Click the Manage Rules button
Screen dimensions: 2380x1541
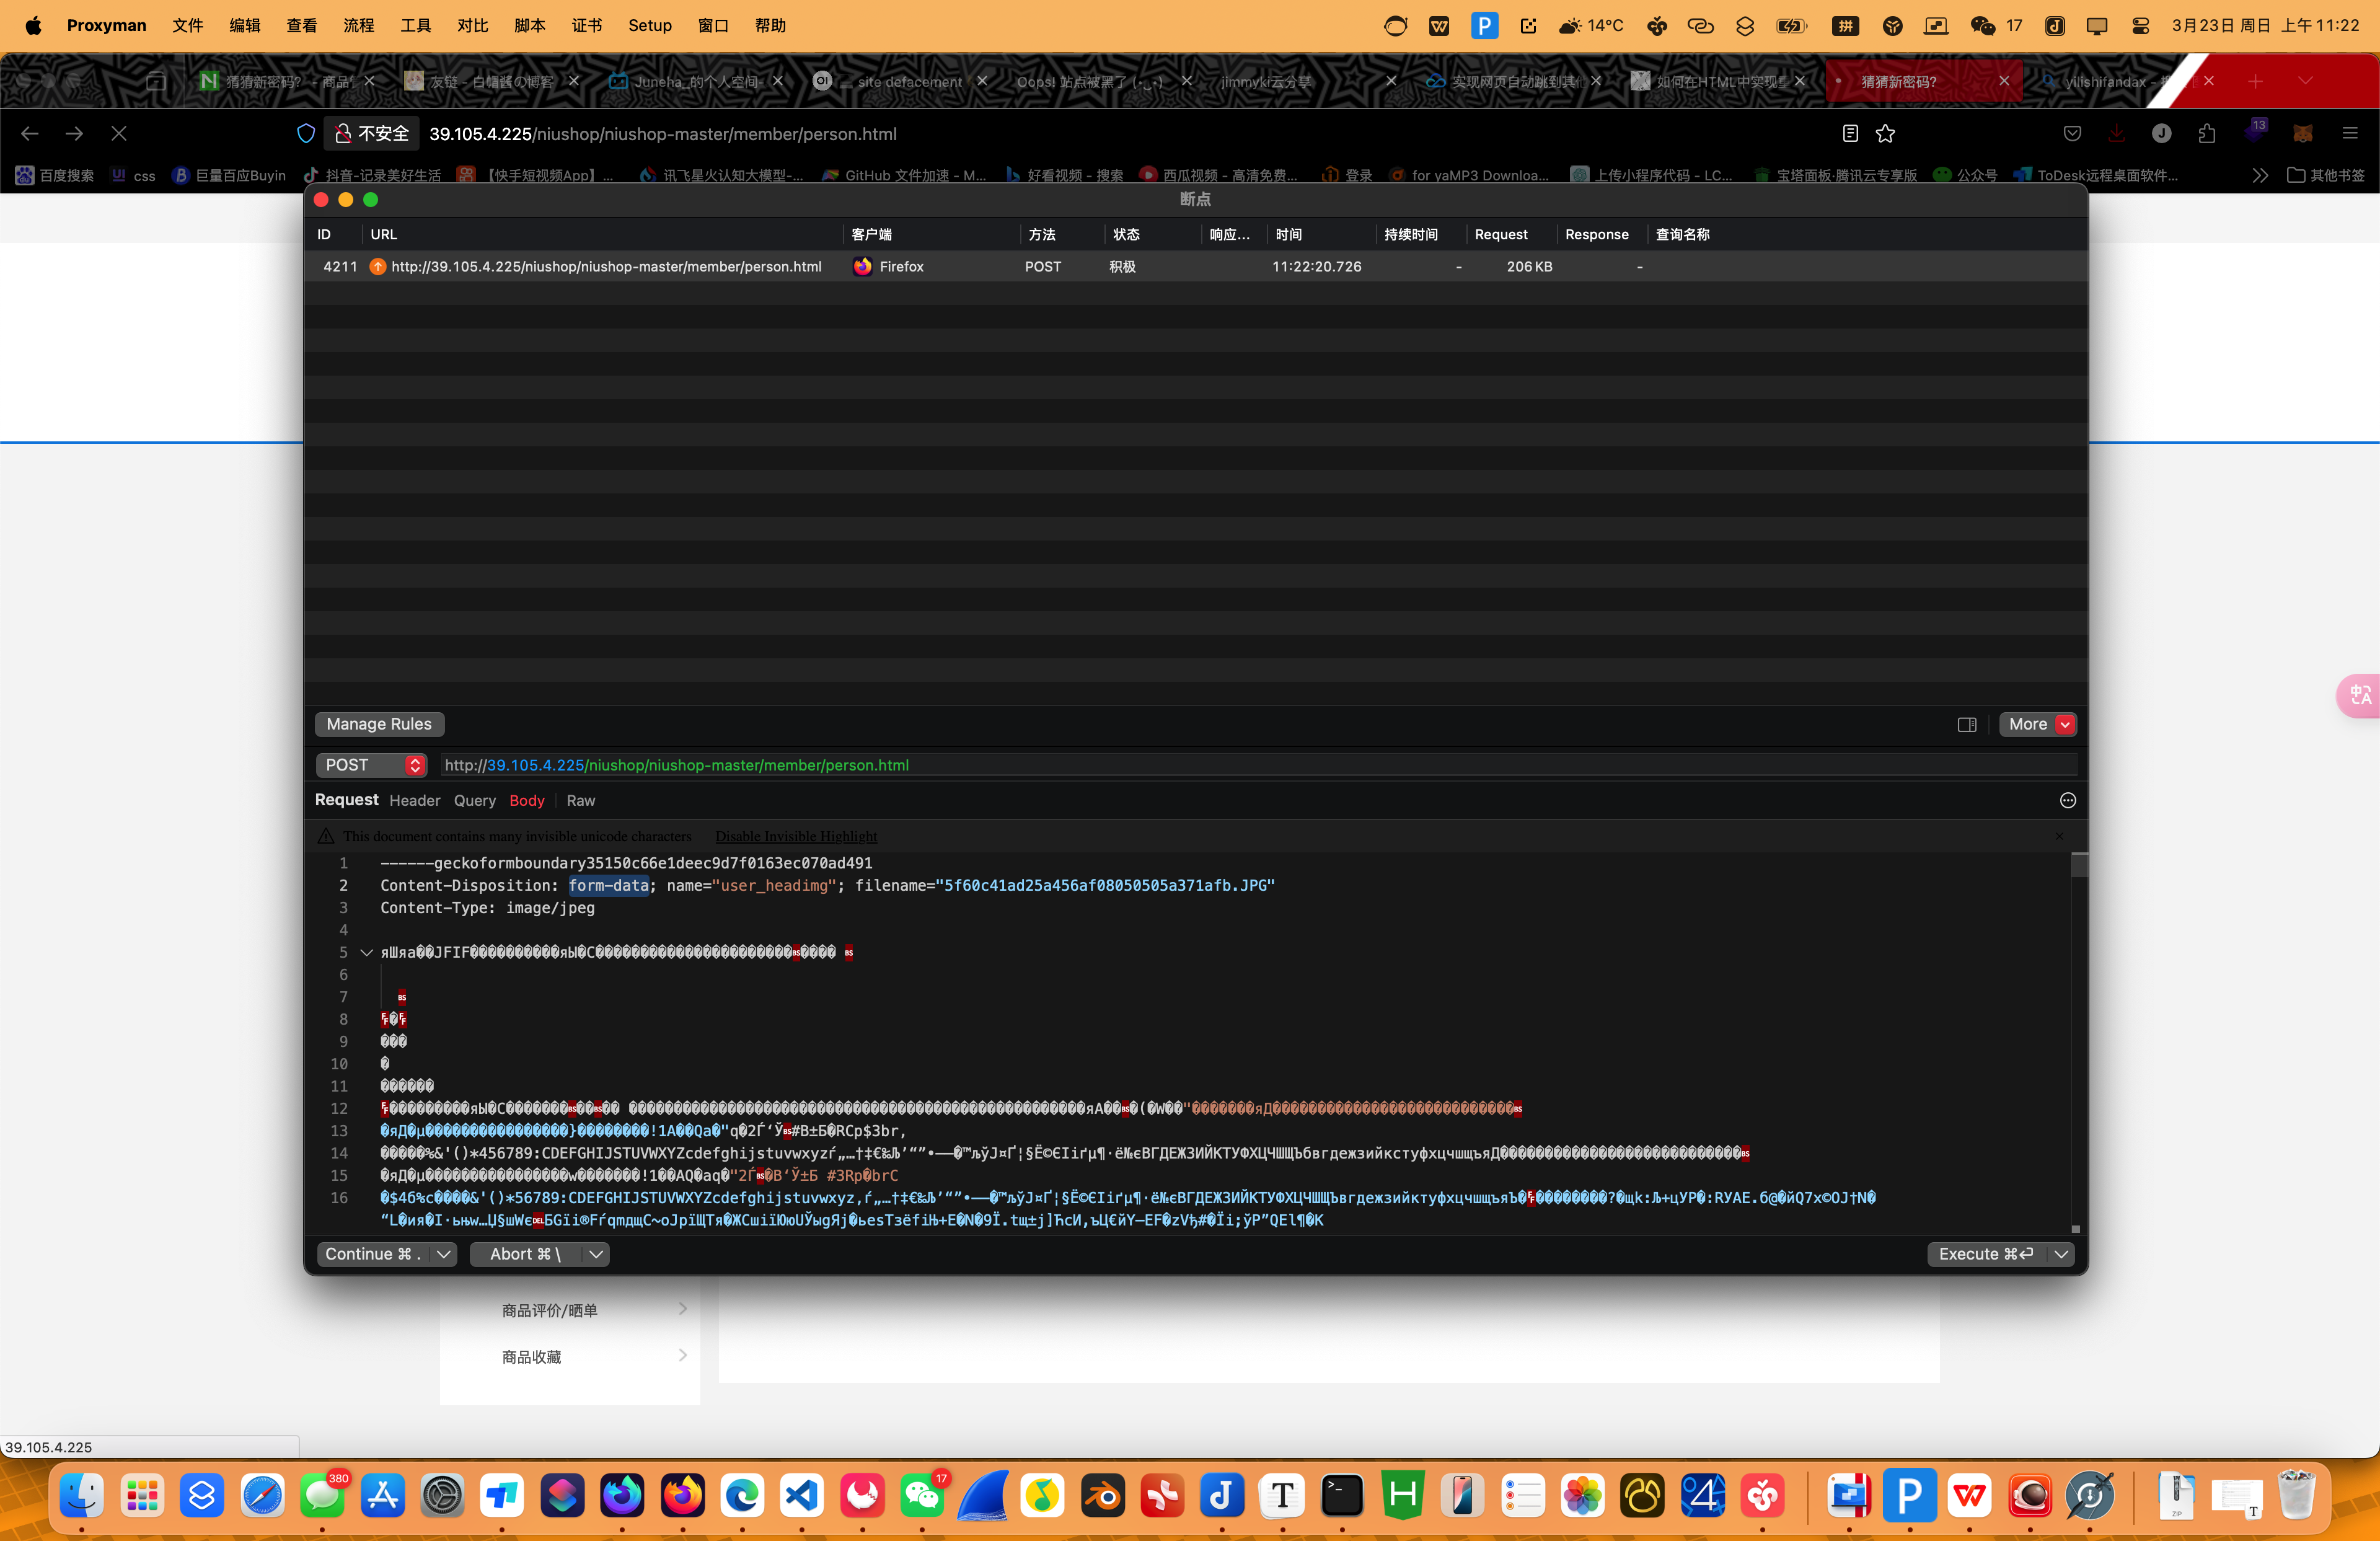click(379, 724)
